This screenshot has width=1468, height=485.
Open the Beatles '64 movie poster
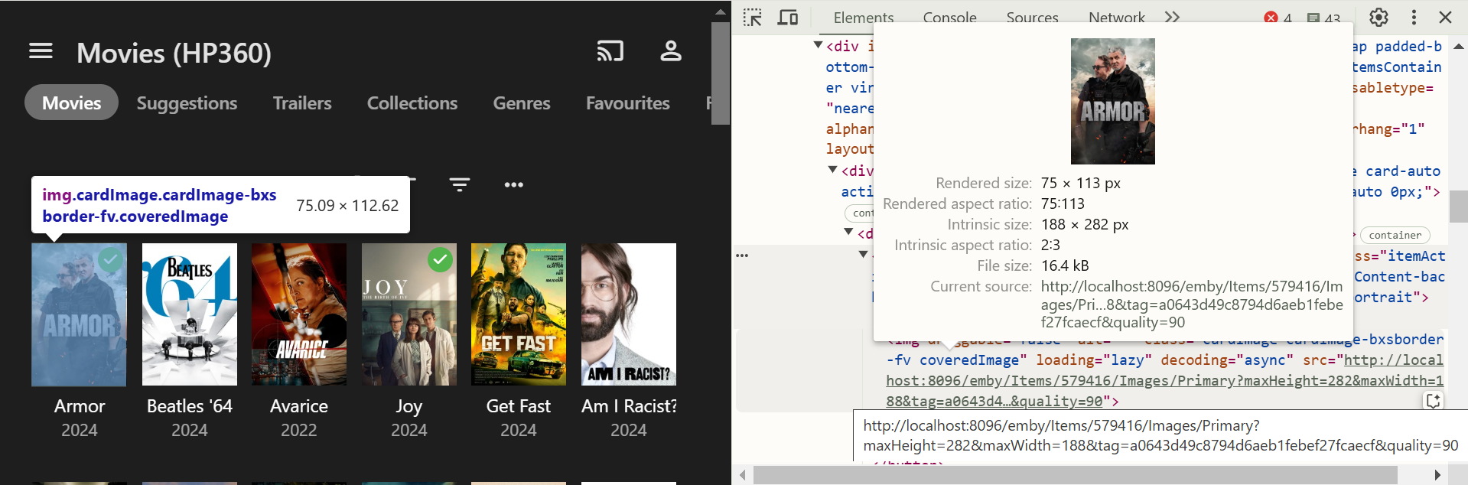pos(190,314)
